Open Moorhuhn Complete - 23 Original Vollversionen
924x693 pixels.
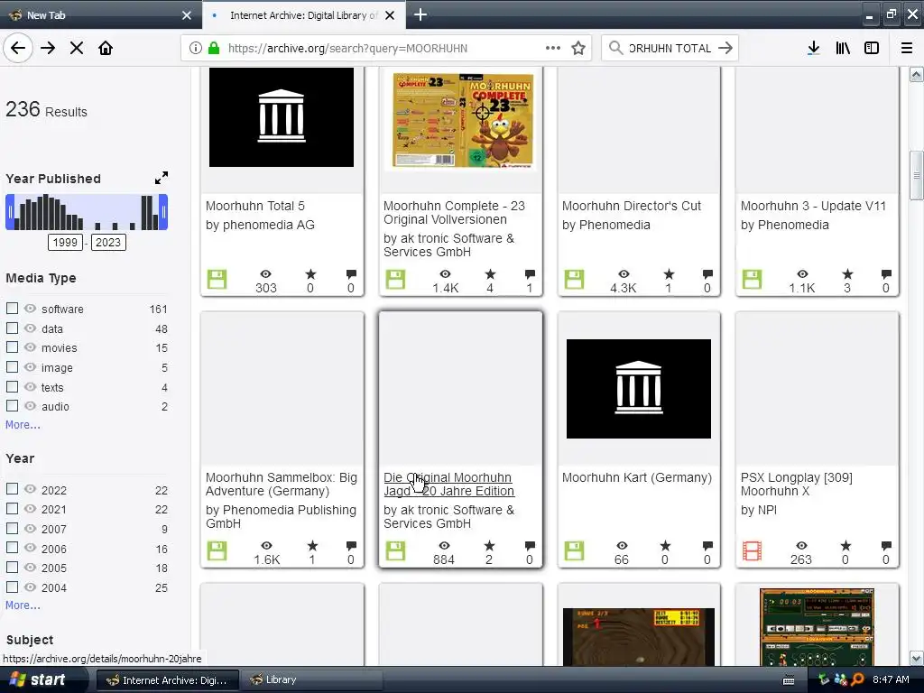click(454, 213)
